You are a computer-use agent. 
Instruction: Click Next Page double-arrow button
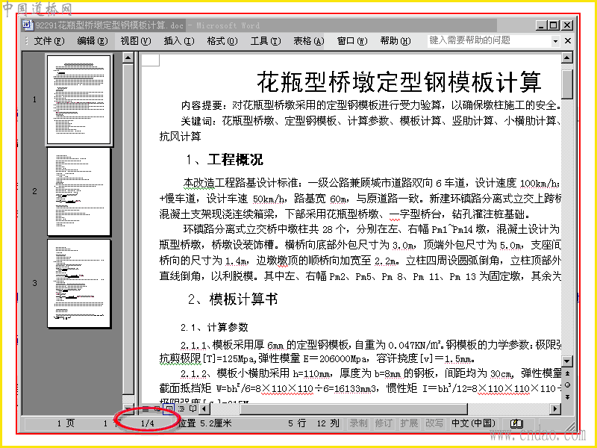point(567,397)
